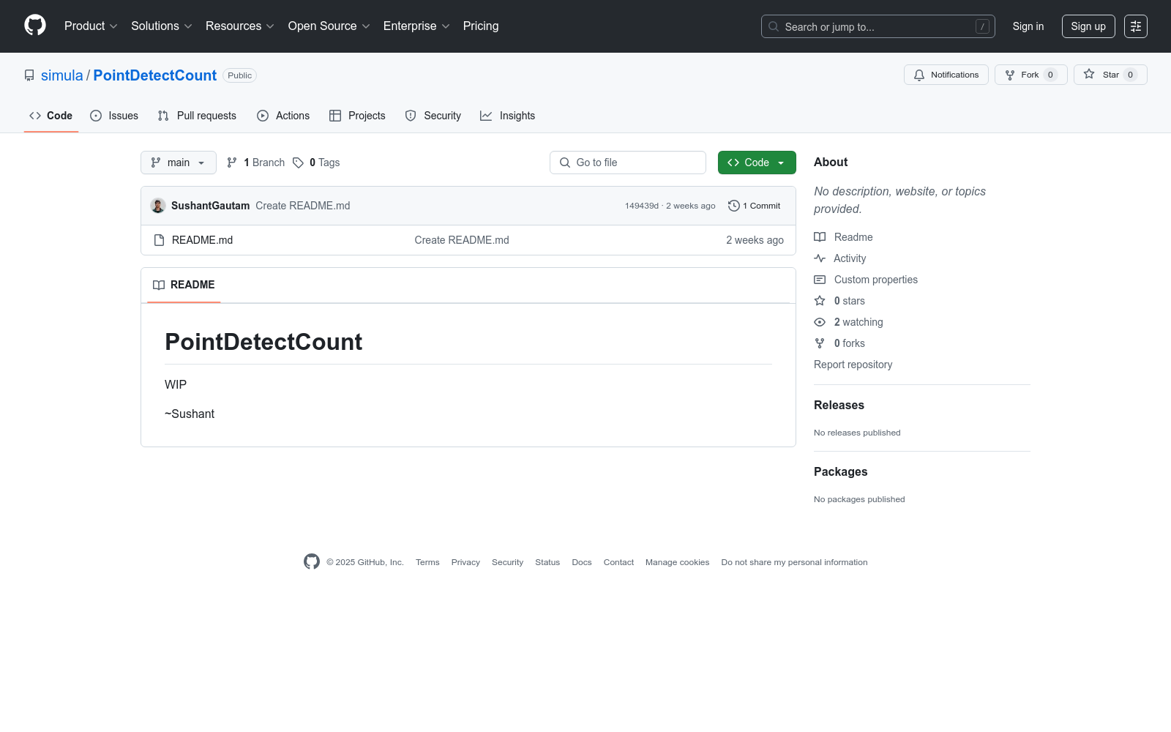Open commit hash 149439d
Screen dimensions: 1171x732
(x=642, y=206)
